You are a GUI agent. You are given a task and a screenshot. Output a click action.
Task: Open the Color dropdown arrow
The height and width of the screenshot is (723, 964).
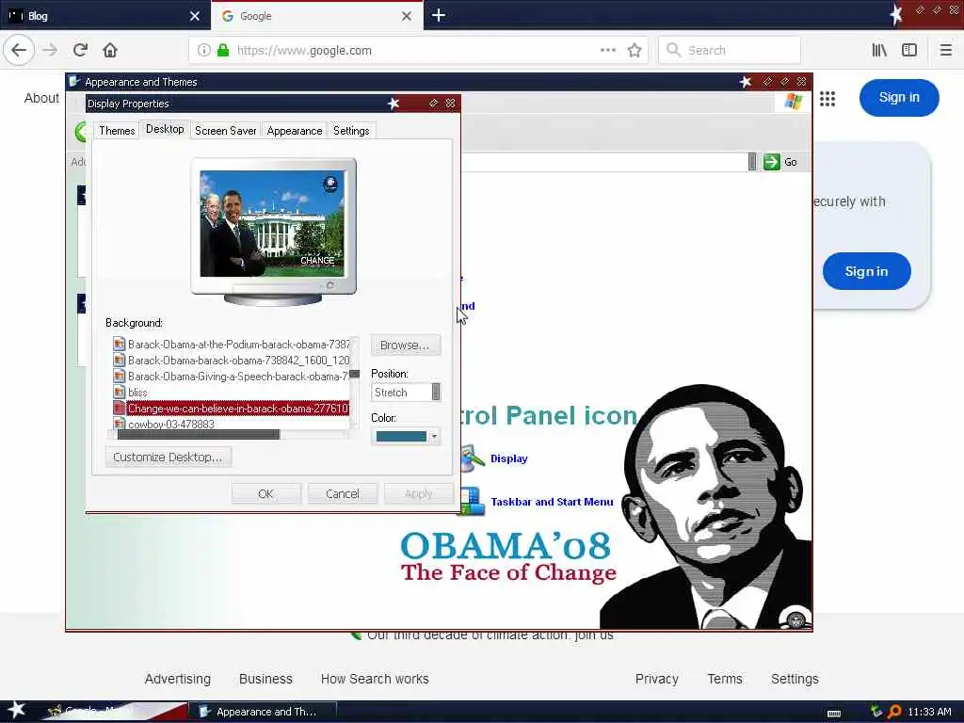435,437
